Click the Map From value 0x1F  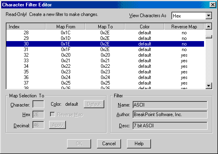(65, 49)
